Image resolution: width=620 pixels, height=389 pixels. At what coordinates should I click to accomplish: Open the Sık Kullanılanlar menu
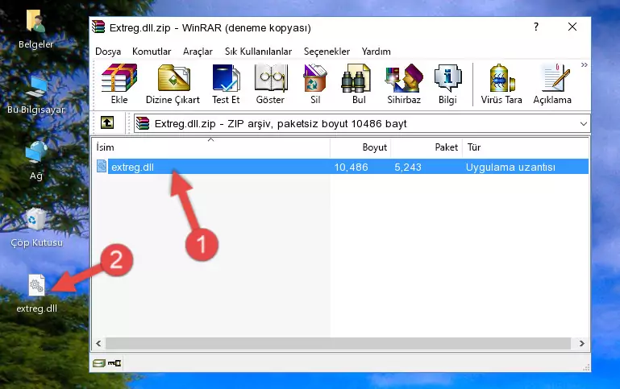coord(258,52)
